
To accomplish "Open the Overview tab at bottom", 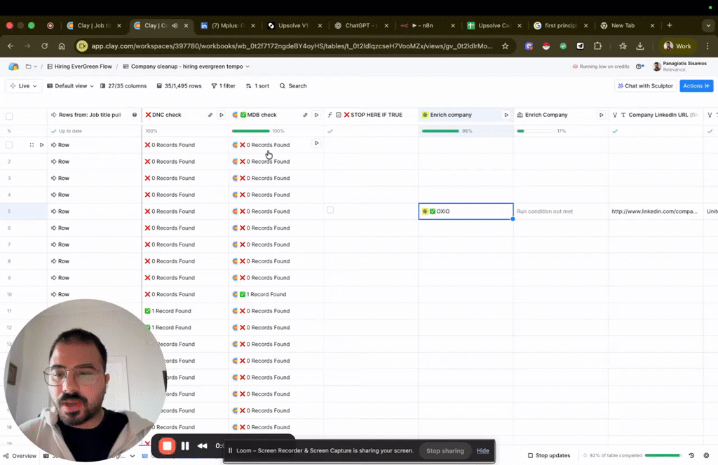I will pyautogui.click(x=20, y=456).
